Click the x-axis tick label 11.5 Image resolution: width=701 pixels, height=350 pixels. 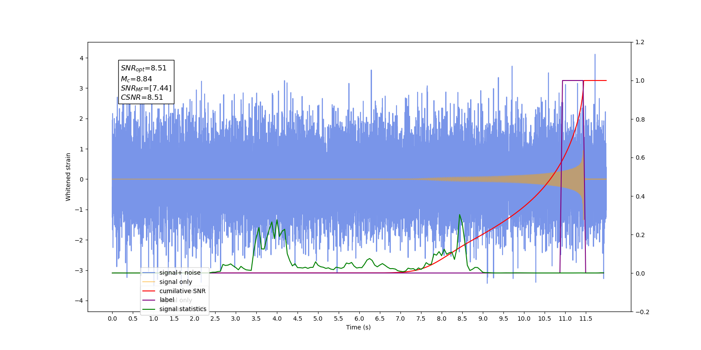click(586, 318)
